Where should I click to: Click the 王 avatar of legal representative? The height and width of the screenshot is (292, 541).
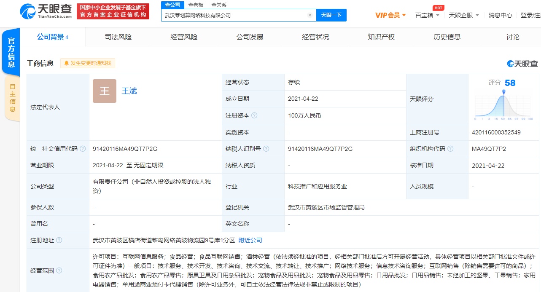(x=105, y=91)
